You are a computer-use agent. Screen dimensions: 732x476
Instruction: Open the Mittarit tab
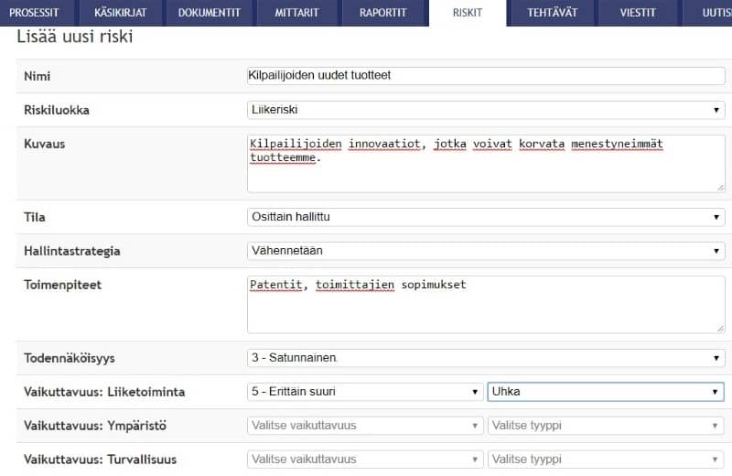297,13
